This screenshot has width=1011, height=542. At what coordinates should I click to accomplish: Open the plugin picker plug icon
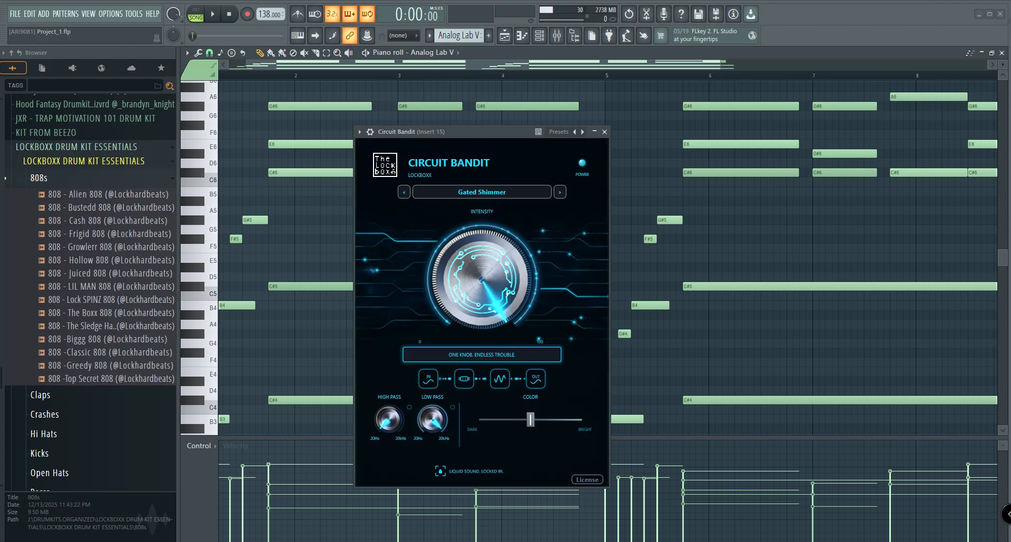pos(608,36)
